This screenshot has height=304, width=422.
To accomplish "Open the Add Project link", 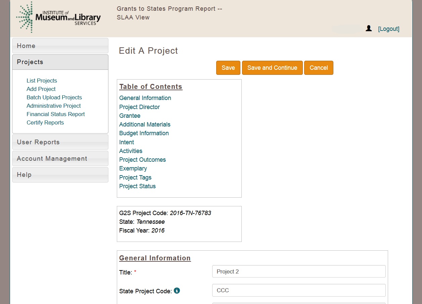I will click(41, 89).
